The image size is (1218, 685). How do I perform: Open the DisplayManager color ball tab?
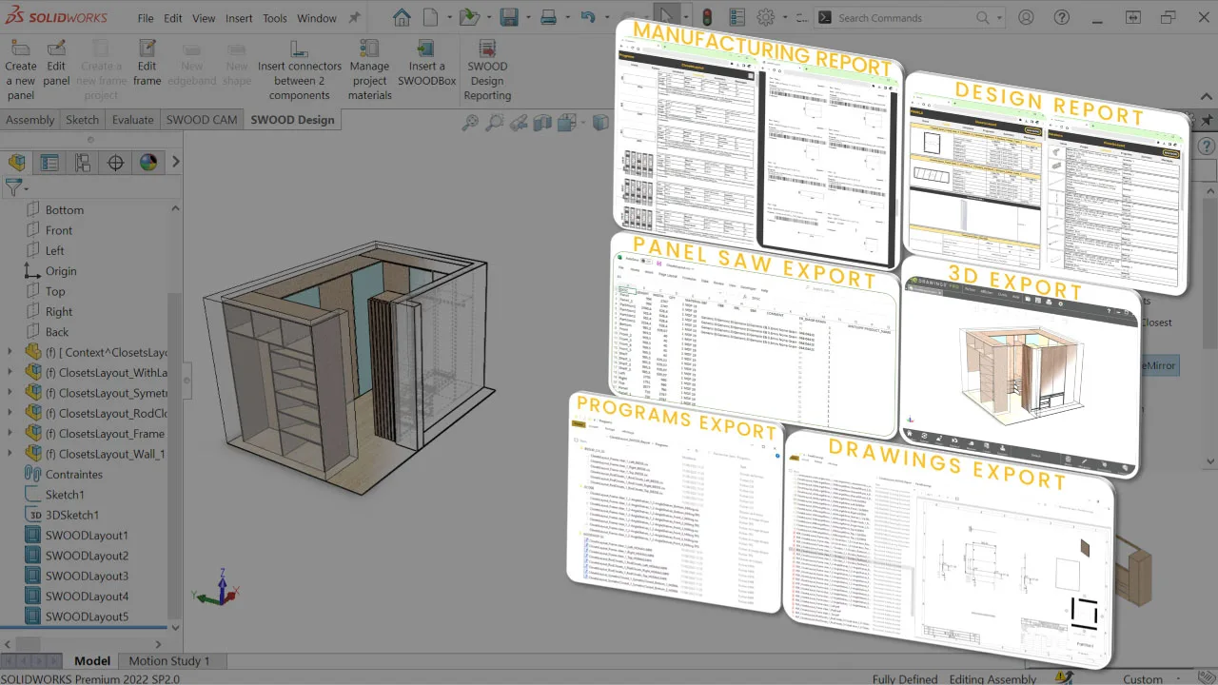point(148,163)
